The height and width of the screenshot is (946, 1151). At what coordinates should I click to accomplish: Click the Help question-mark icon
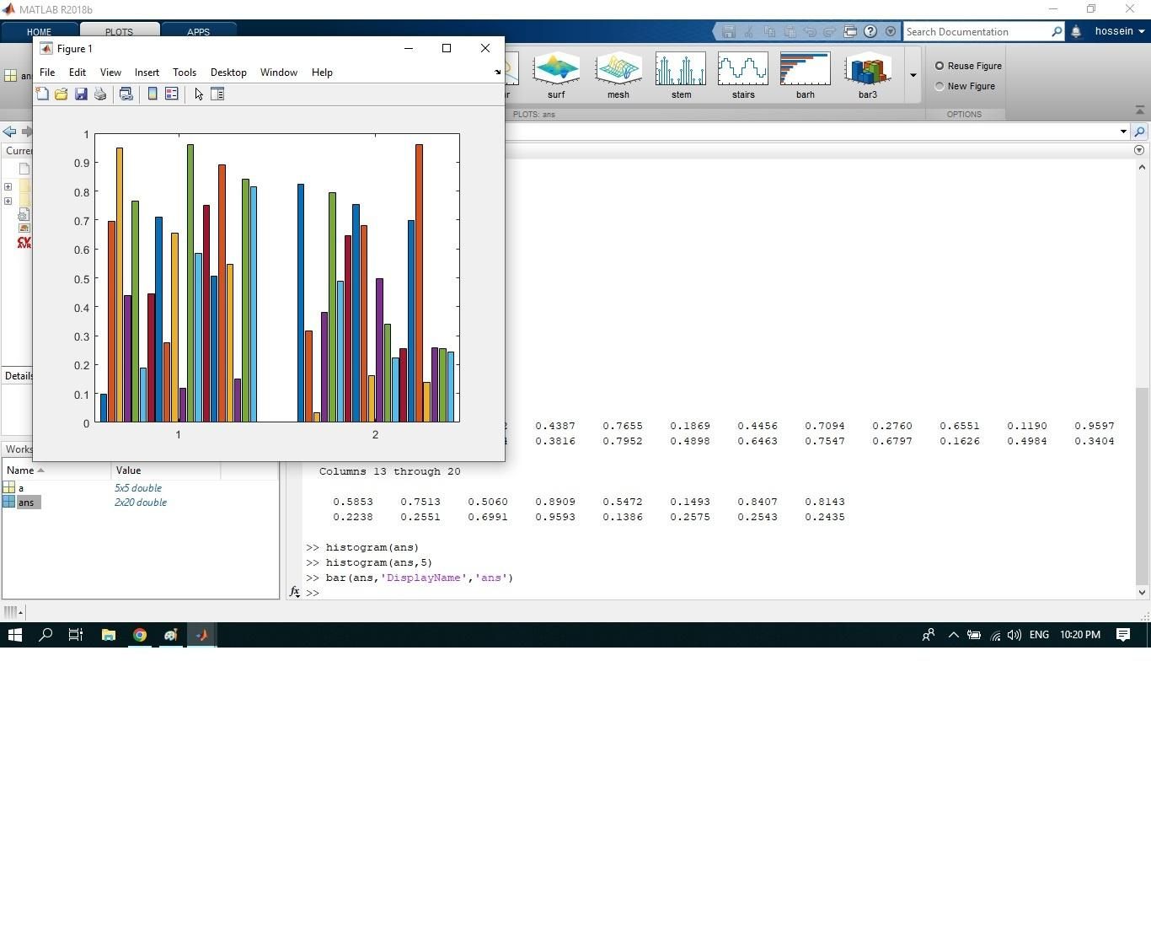(x=870, y=31)
